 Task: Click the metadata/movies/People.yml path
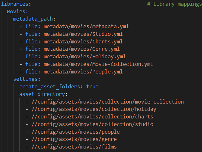83,72
